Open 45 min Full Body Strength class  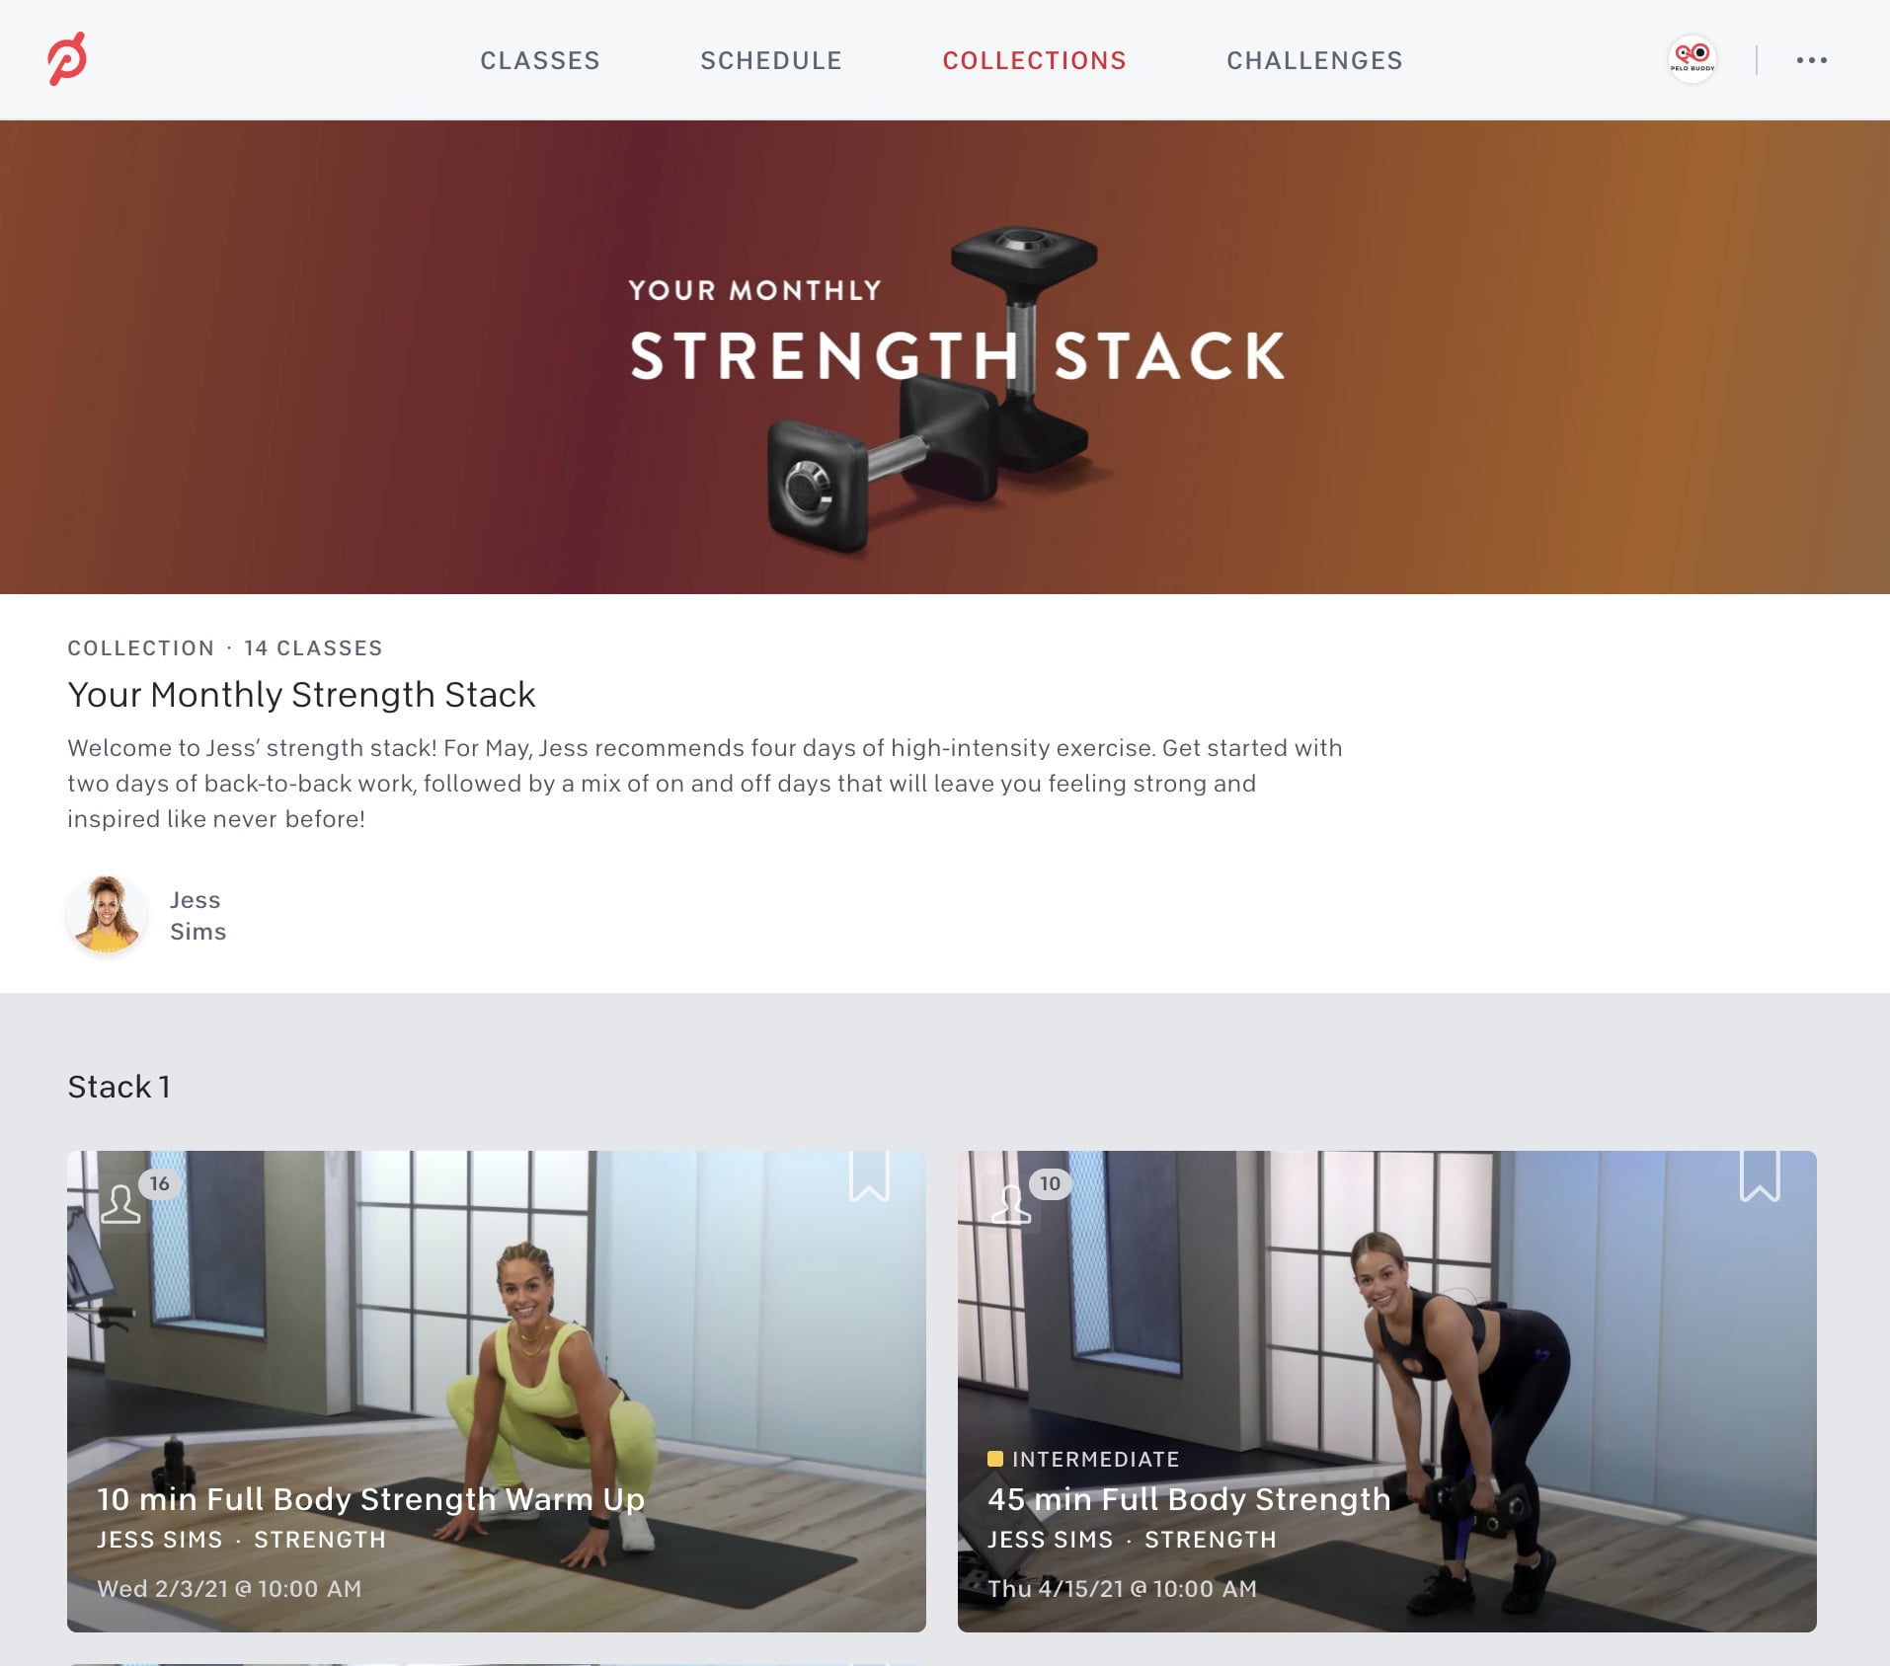pyautogui.click(x=1189, y=1499)
